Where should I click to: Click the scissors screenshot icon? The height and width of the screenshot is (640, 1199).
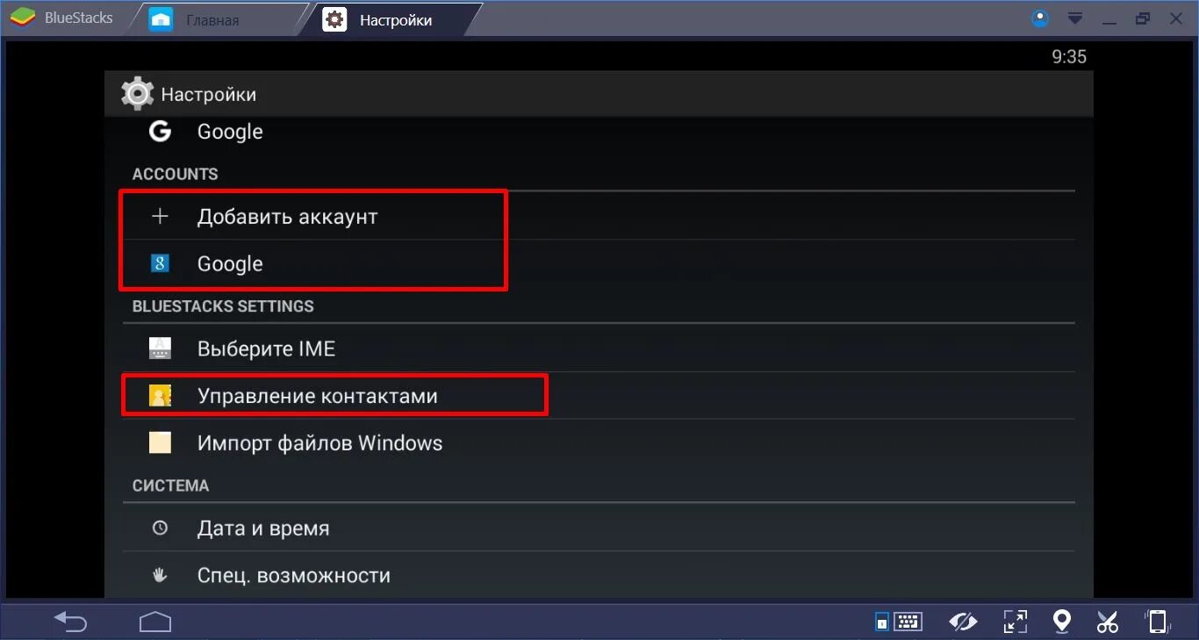(x=1108, y=622)
